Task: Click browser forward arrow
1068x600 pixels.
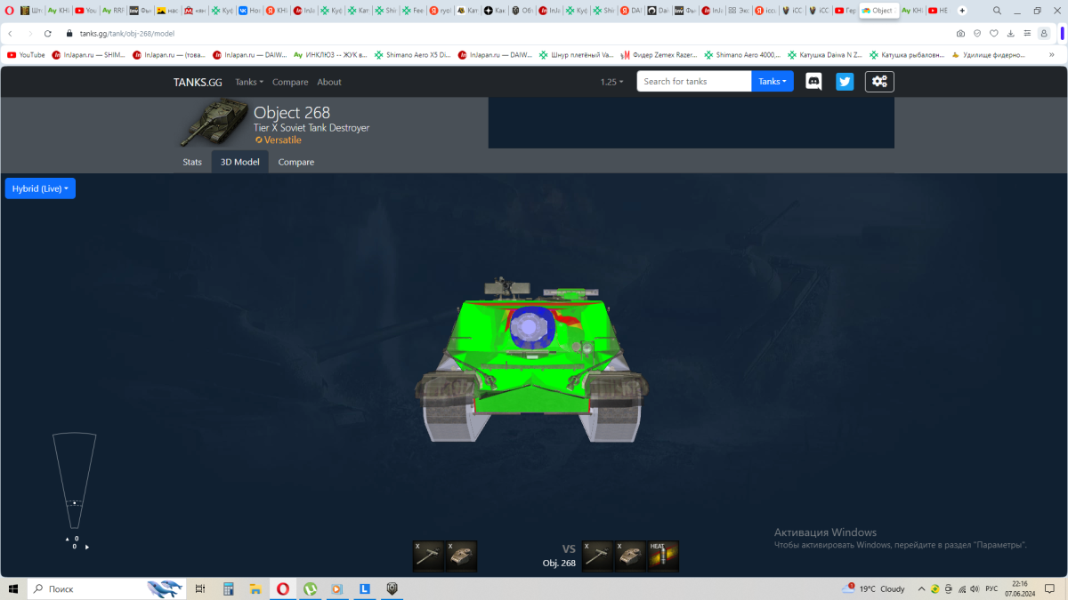Action: 28,33
